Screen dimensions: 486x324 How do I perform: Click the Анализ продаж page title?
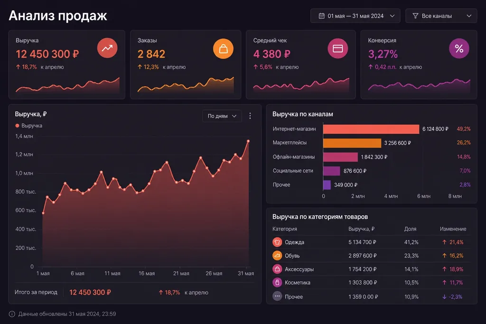click(x=58, y=16)
